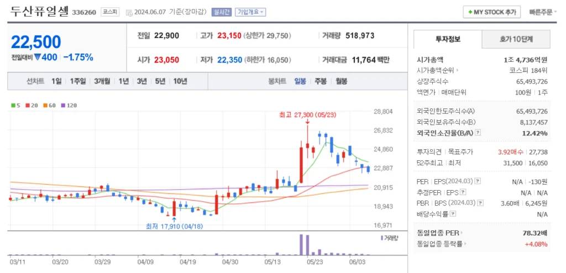
Task: Click 외국인보유주식수 value 8,137,457
Action: click(x=533, y=122)
